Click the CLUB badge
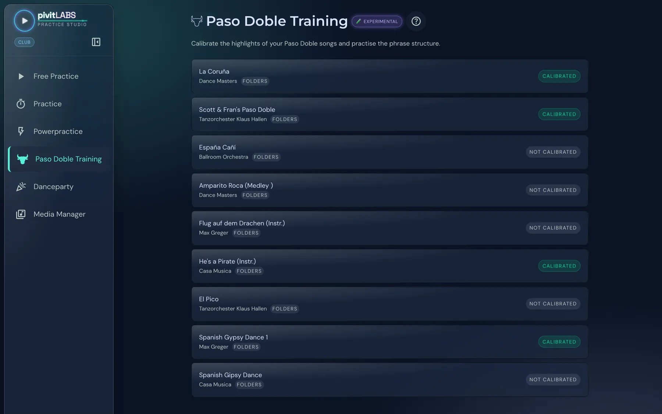Viewport: 662px width, 414px height. (24, 42)
